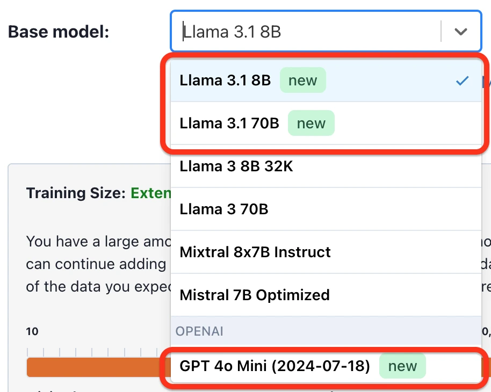Collapse the Base model dropdown chevron

pos(460,32)
